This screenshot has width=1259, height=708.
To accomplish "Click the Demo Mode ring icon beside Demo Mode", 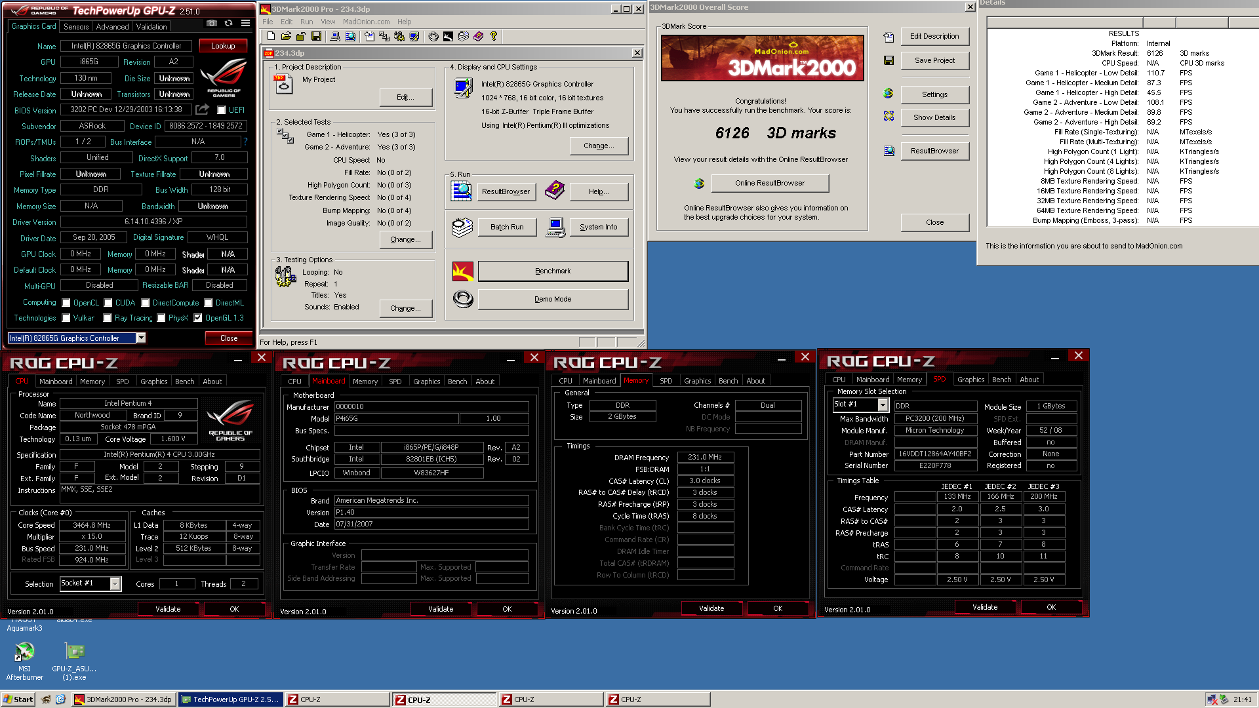I will (x=463, y=299).
